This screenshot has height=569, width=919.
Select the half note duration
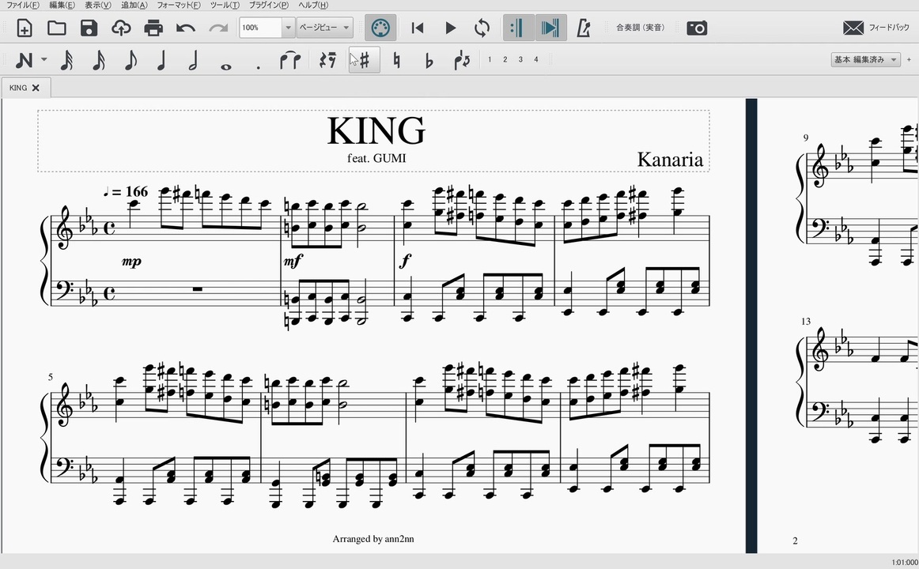click(193, 60)
